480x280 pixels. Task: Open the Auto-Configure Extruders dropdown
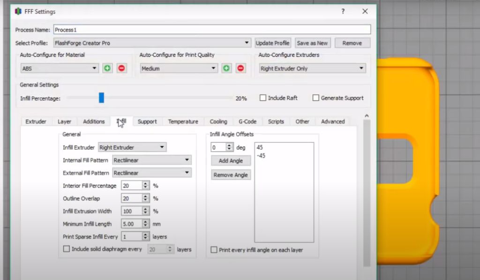coord(312,68)
